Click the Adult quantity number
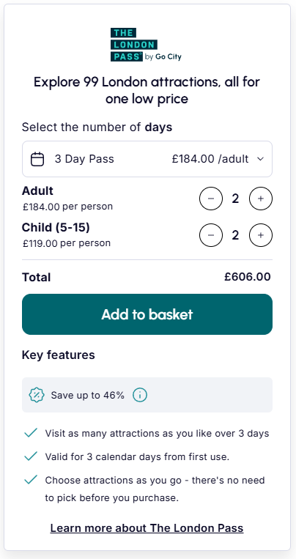Viewport: 296px width, 559px height. (x=235, y=199)
